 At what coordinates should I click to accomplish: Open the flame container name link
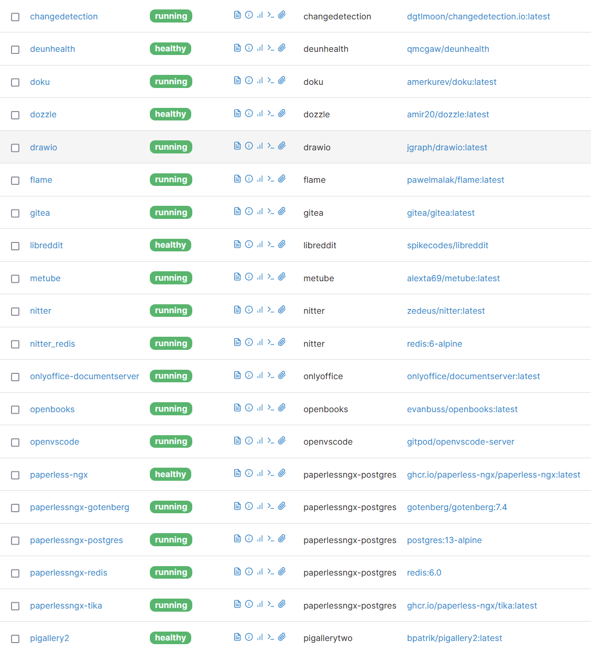[x=41, y=180]
